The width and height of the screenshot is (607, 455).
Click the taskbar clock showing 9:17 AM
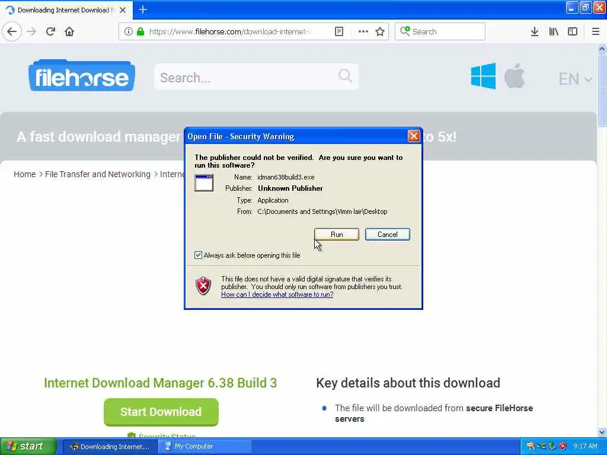(585, 446)
